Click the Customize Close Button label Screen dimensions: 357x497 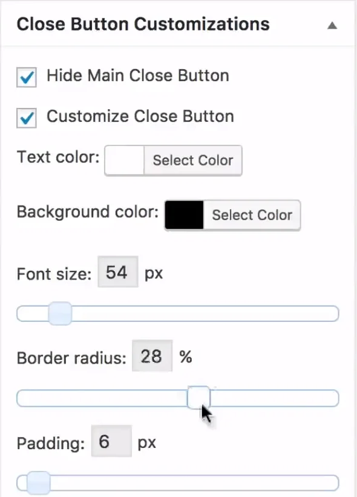[x=139, y=116]
